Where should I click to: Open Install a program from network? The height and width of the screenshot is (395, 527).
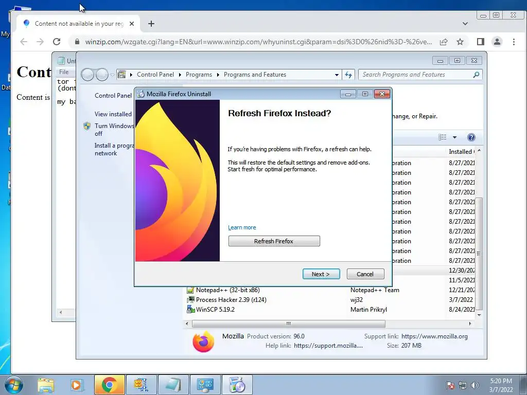pyautogui.click(x=114, y=149)
